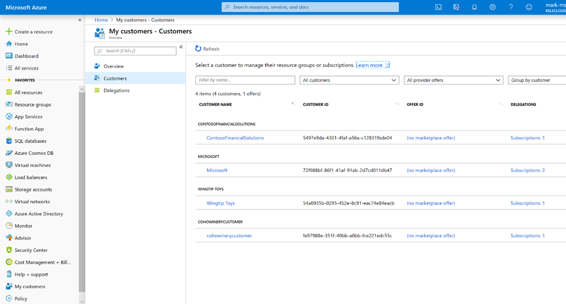
Task: Click the '4 items (4 customers, 1 offers)' text
Action: coord(228,94)
